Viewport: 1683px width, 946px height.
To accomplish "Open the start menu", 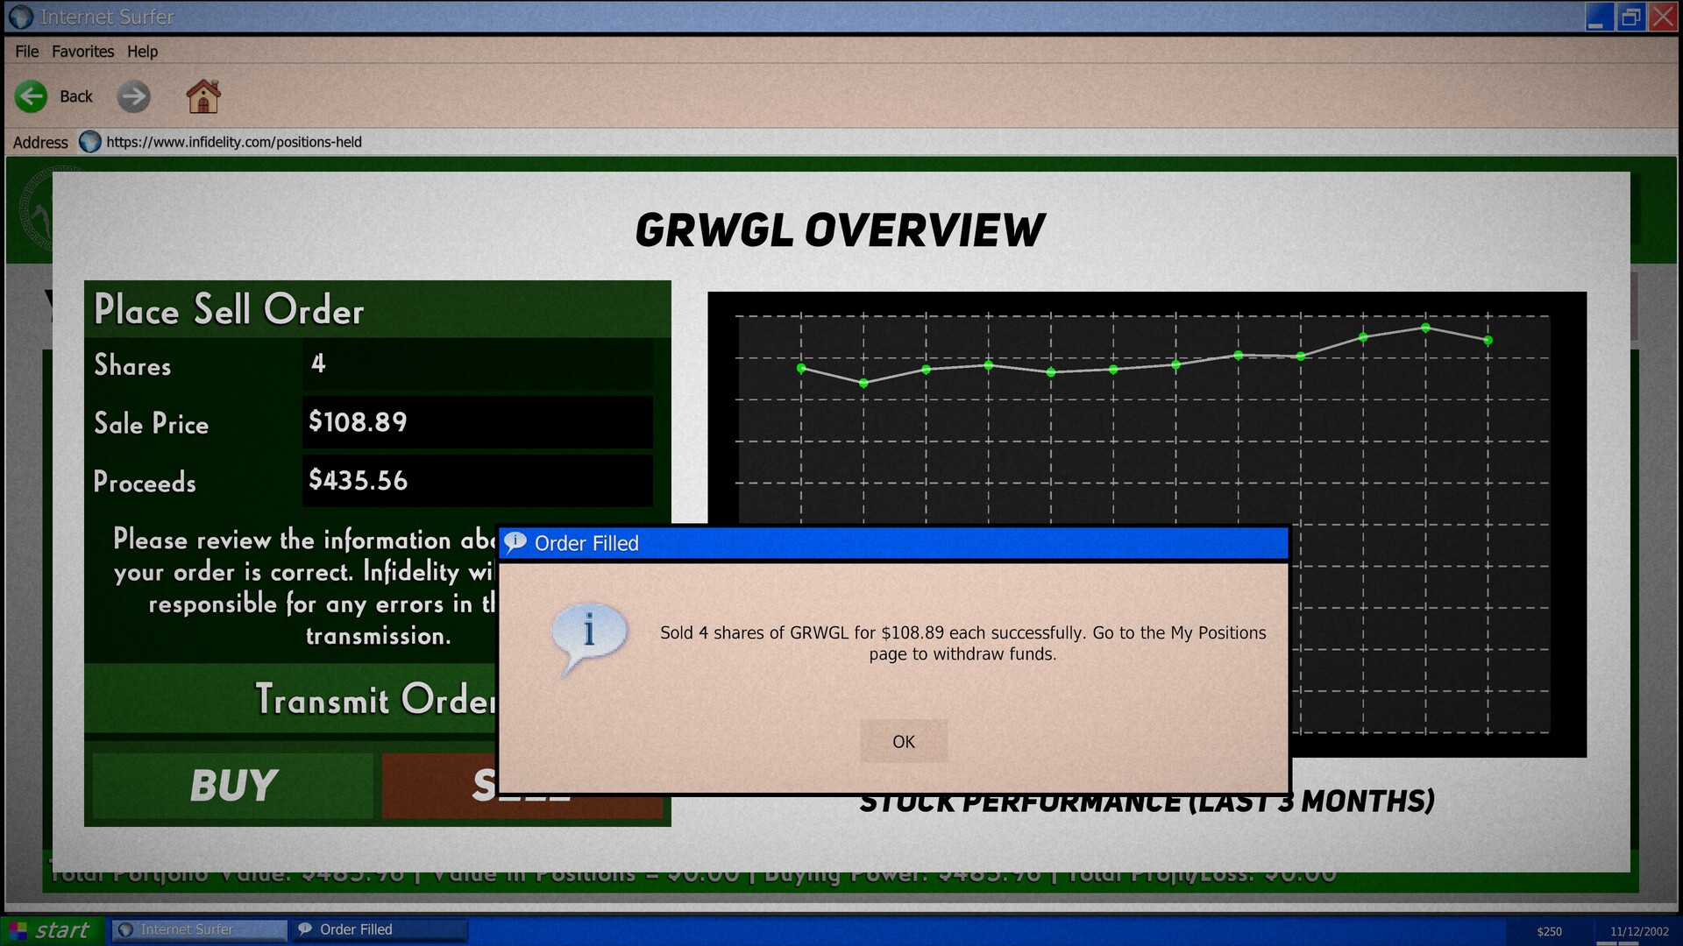I will click(53, 929).
